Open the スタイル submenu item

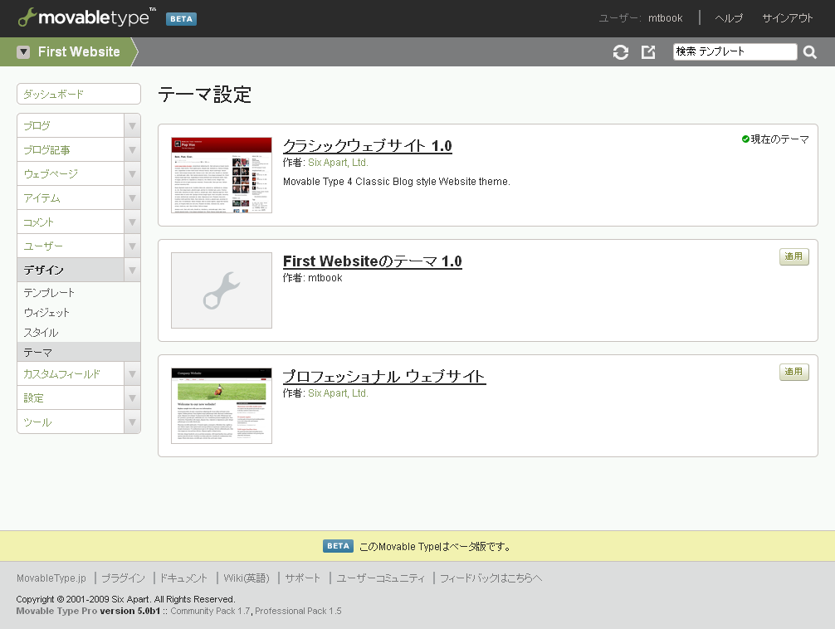point(79,333)
